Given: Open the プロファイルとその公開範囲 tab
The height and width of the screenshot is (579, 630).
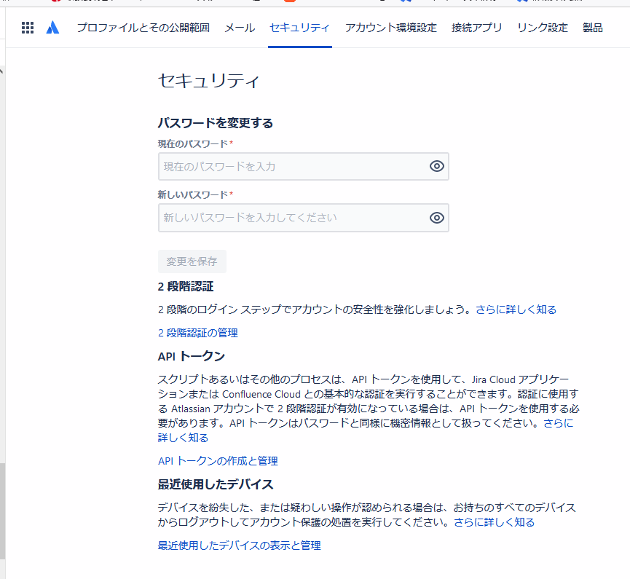Looking at the screenshot, I should click(143, 28).
